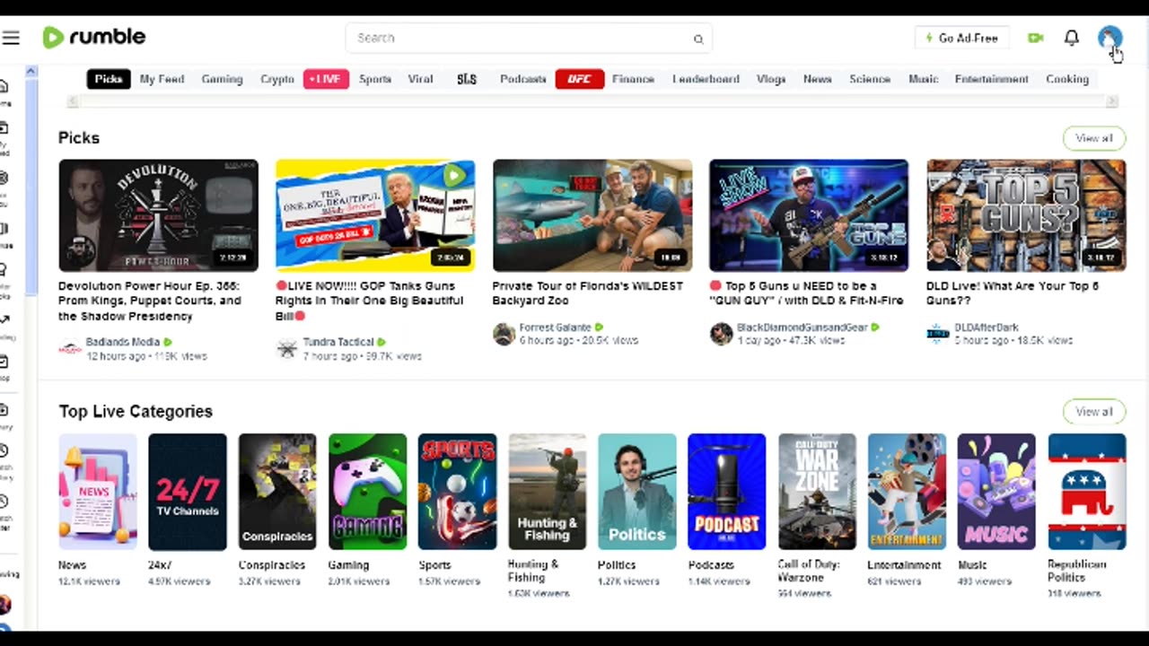
Task: Open the Tundra Tactical channel link
Action: click(x=338, y=342)
